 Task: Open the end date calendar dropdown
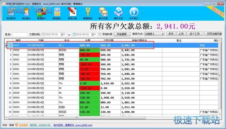click(94, 34)
